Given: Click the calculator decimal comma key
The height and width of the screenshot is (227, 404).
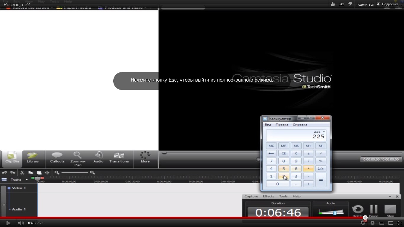Looking at the screenshot, I should (296, 184).
